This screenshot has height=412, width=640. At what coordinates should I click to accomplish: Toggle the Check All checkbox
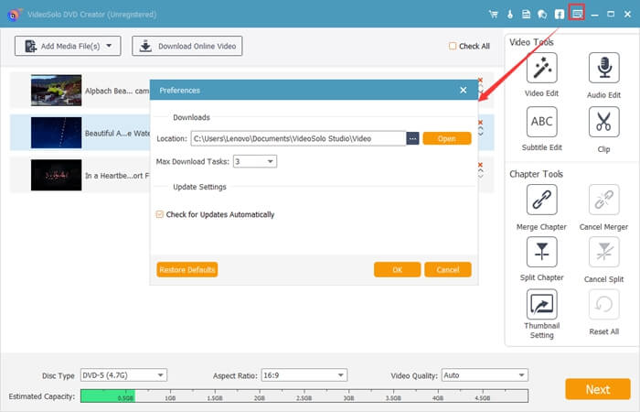(x=453, y=46)
